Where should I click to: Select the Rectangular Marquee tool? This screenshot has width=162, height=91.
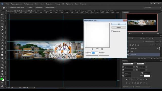tap(2, 17)
